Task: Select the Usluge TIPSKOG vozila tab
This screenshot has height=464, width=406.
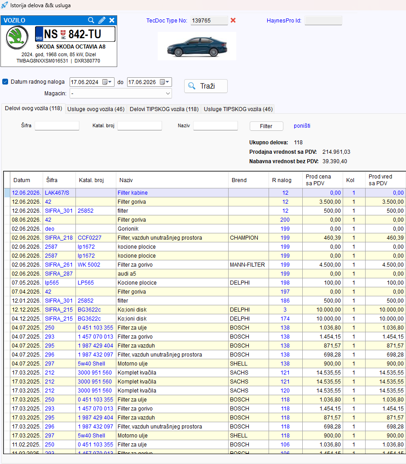Action: pos(238,109)
